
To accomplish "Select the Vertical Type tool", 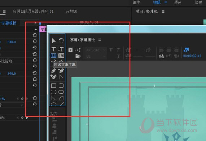I will [x=61, y=49].
